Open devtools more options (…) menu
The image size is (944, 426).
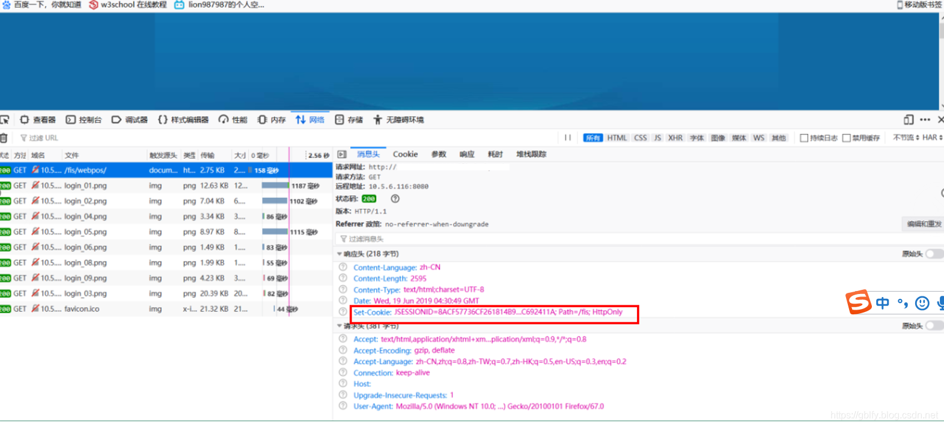pyautogui.click(x=925, y=120)
